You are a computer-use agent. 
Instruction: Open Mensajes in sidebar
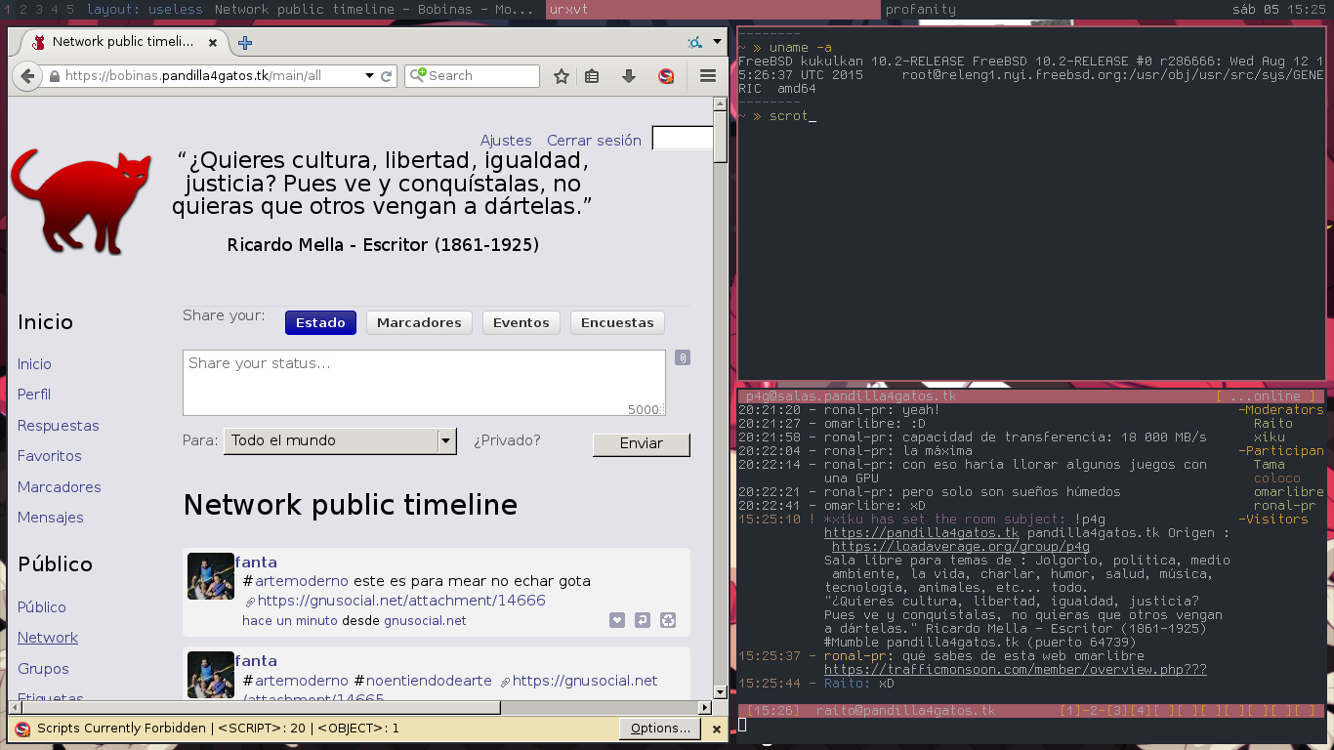[x=51, y=518]
